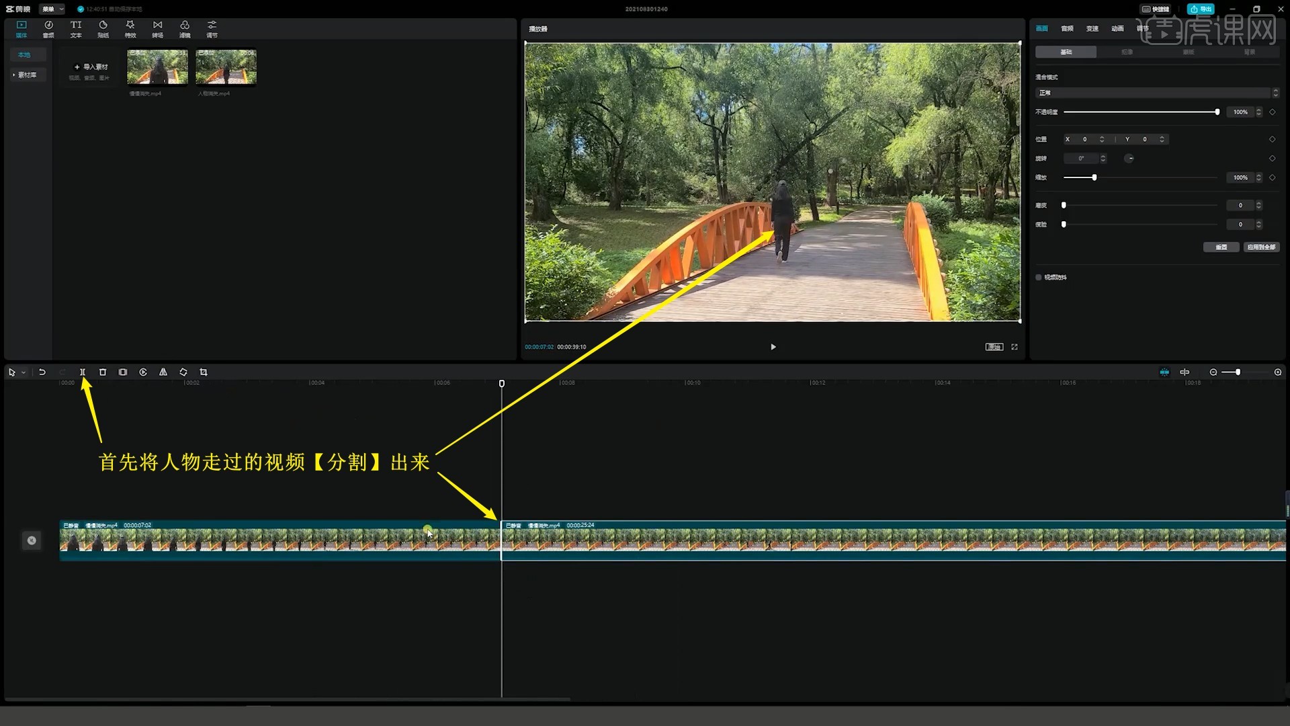
Task: Click the 重置 reset button
Action: click(x=1221, y=247)
